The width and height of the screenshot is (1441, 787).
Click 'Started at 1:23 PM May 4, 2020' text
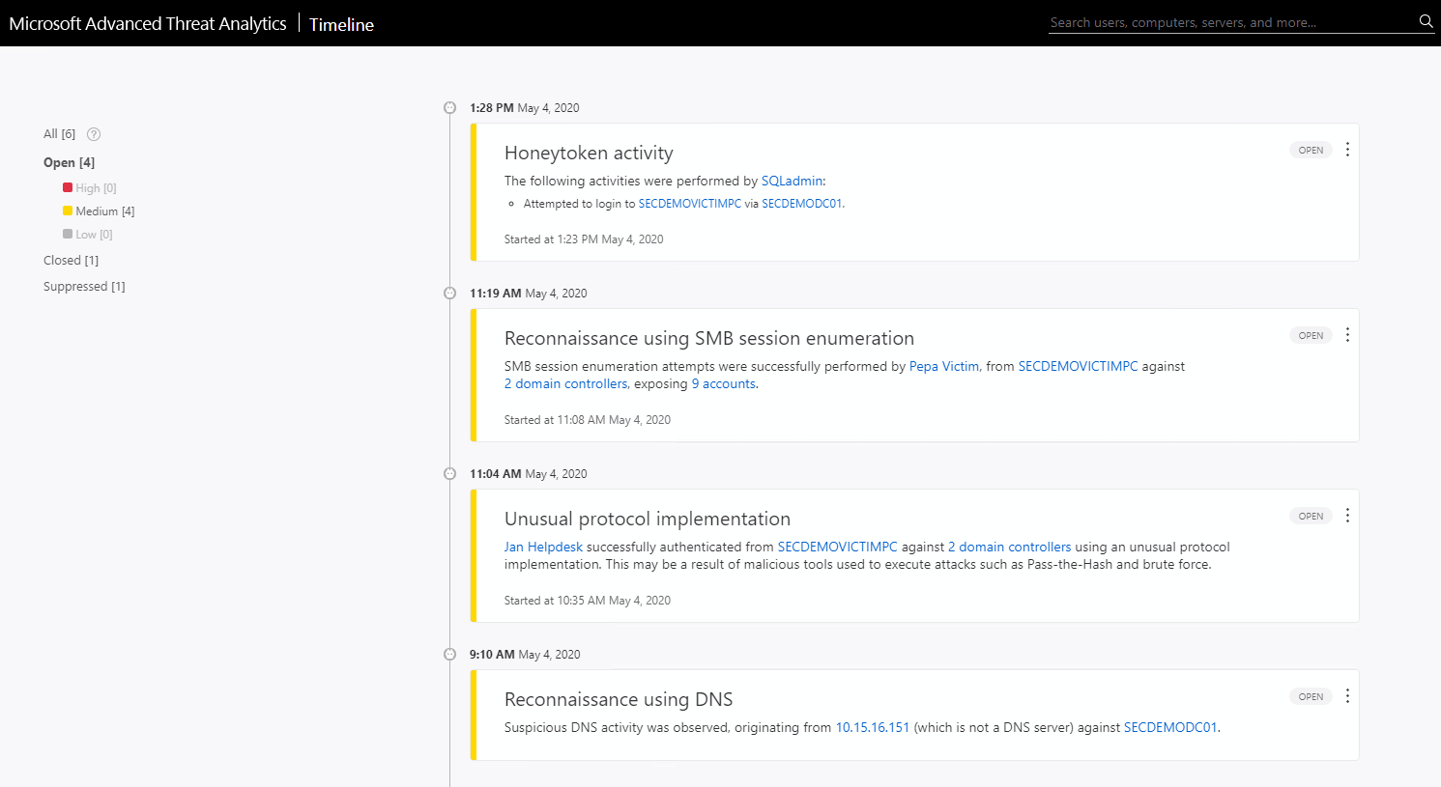pyautogui.click(x=584, y=239)
